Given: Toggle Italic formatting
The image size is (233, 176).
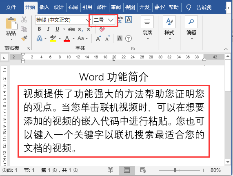Looking at the screenshot, I should click(48, 29).
